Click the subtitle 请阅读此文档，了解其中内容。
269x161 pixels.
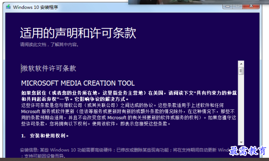point(49,44)
